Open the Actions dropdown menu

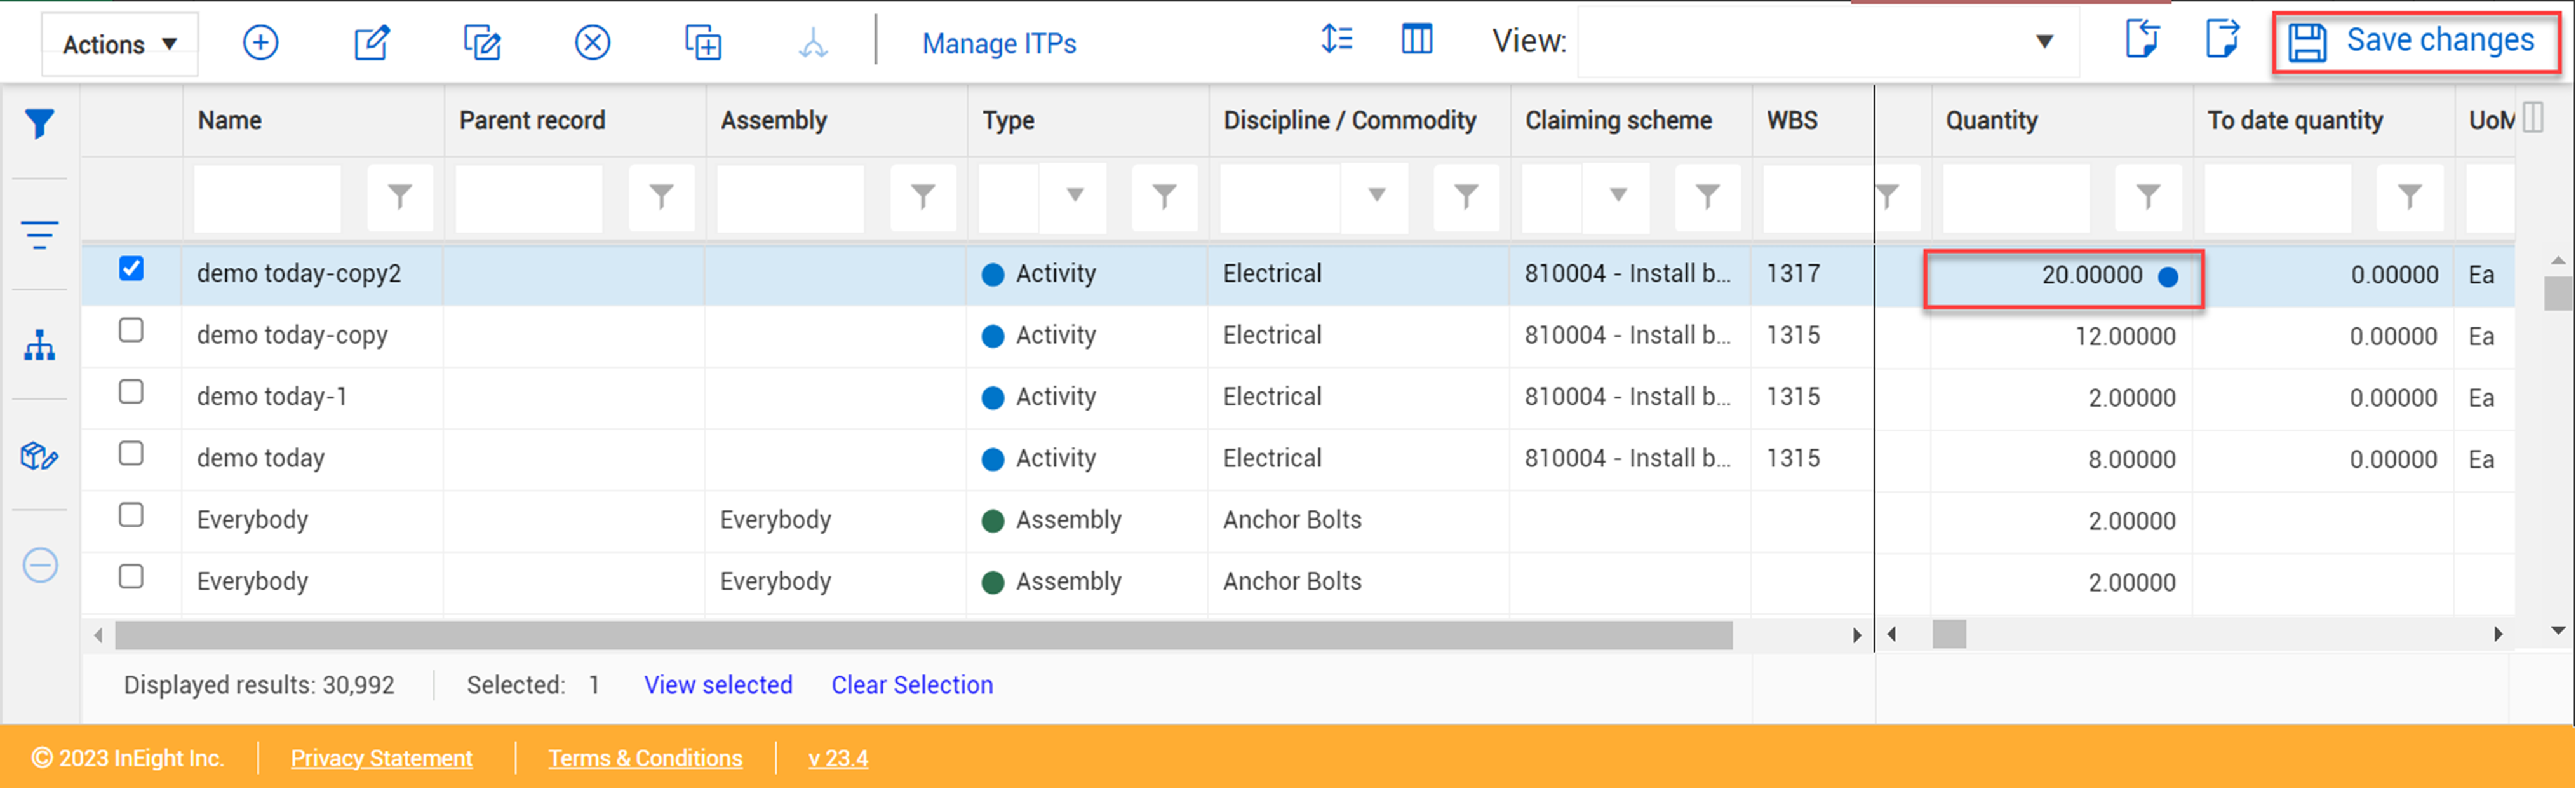point(119,45)
